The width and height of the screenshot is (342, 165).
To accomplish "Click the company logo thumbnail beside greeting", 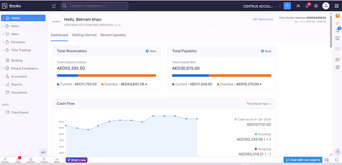I will point(57,22).
